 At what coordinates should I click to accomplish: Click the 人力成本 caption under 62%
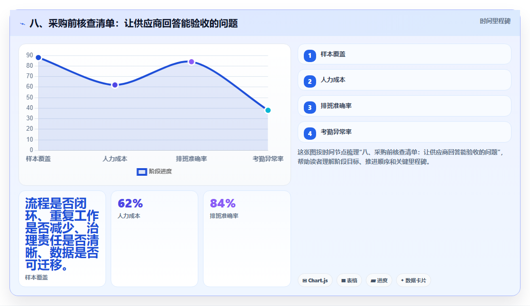coord(129,216)
